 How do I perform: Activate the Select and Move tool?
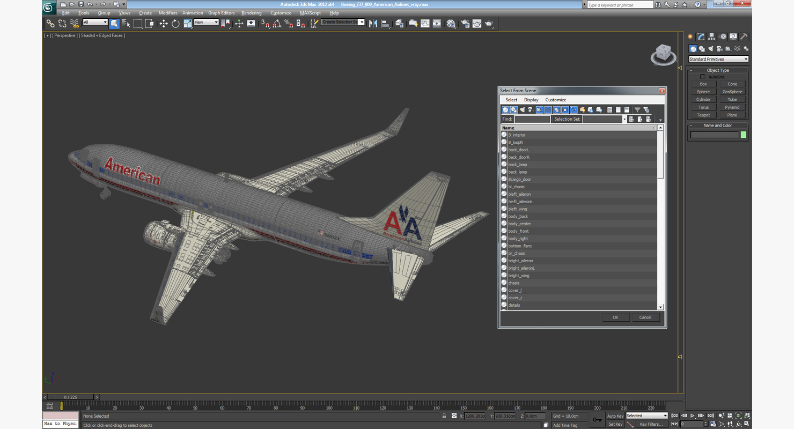[x=164, y=23]
